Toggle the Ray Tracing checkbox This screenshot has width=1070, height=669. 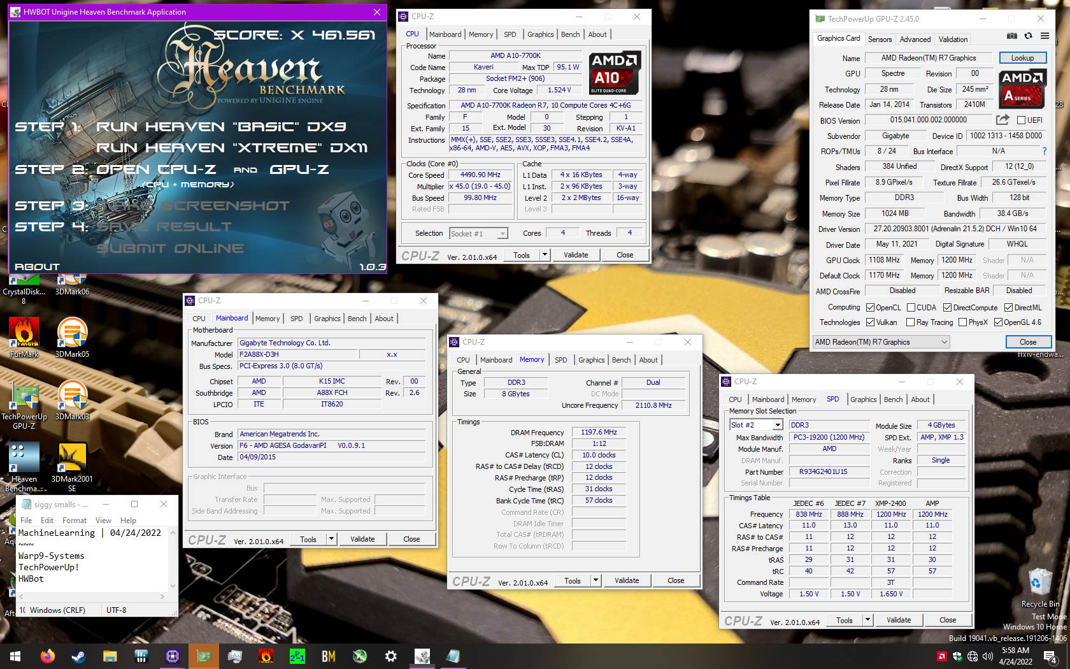910,322
